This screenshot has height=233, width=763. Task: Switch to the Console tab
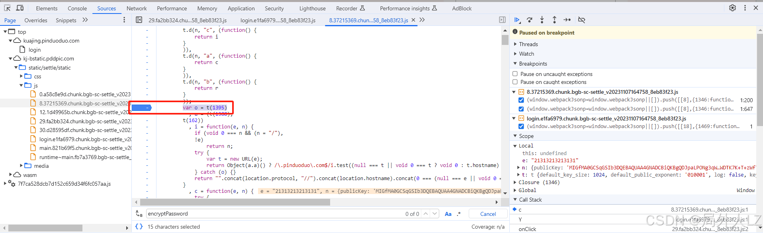[x=77, y=8]
